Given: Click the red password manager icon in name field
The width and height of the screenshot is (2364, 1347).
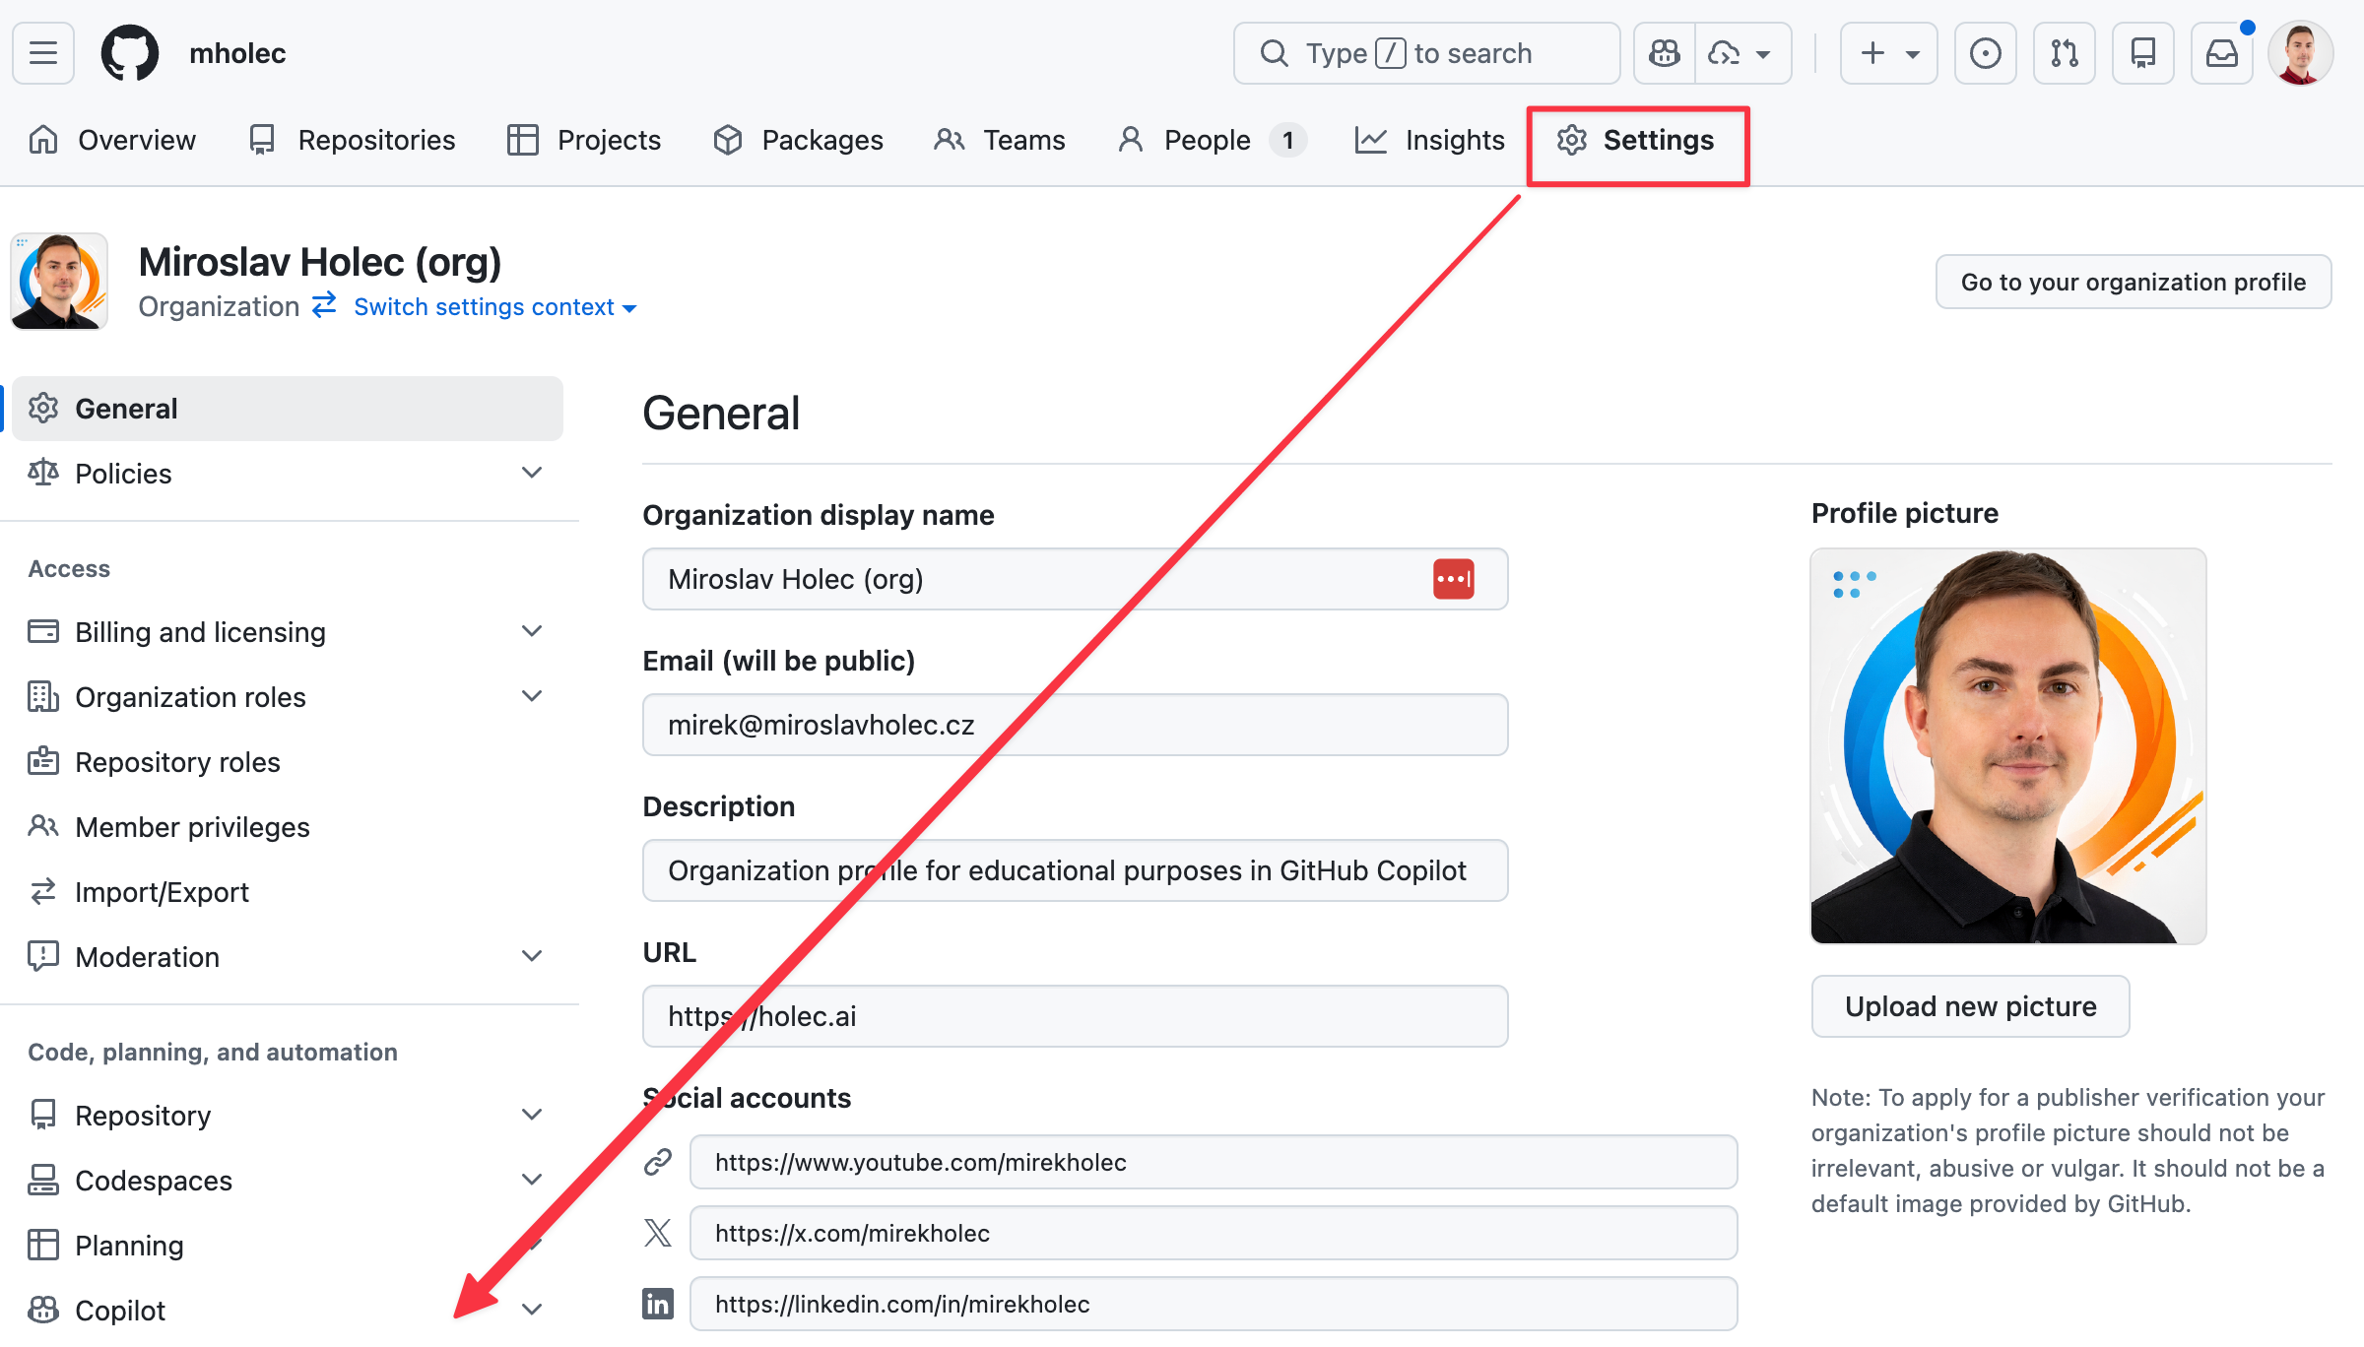Looking at the screenshot, I should pyautogui.click(x=1453, y=579).
